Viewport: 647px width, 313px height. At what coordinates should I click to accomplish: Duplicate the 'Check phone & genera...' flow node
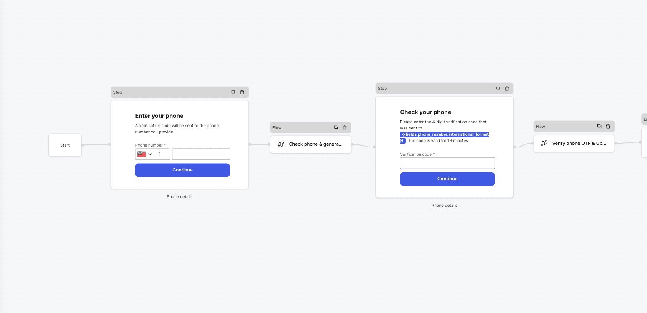pyautogui.click(x=336, y=127)
